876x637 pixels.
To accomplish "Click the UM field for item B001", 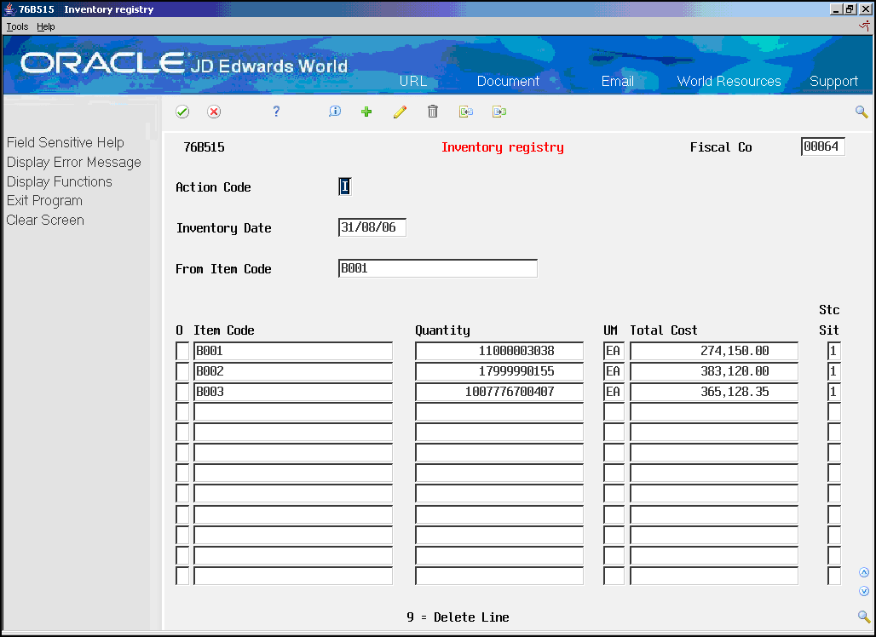I will (x=614, y=351).
